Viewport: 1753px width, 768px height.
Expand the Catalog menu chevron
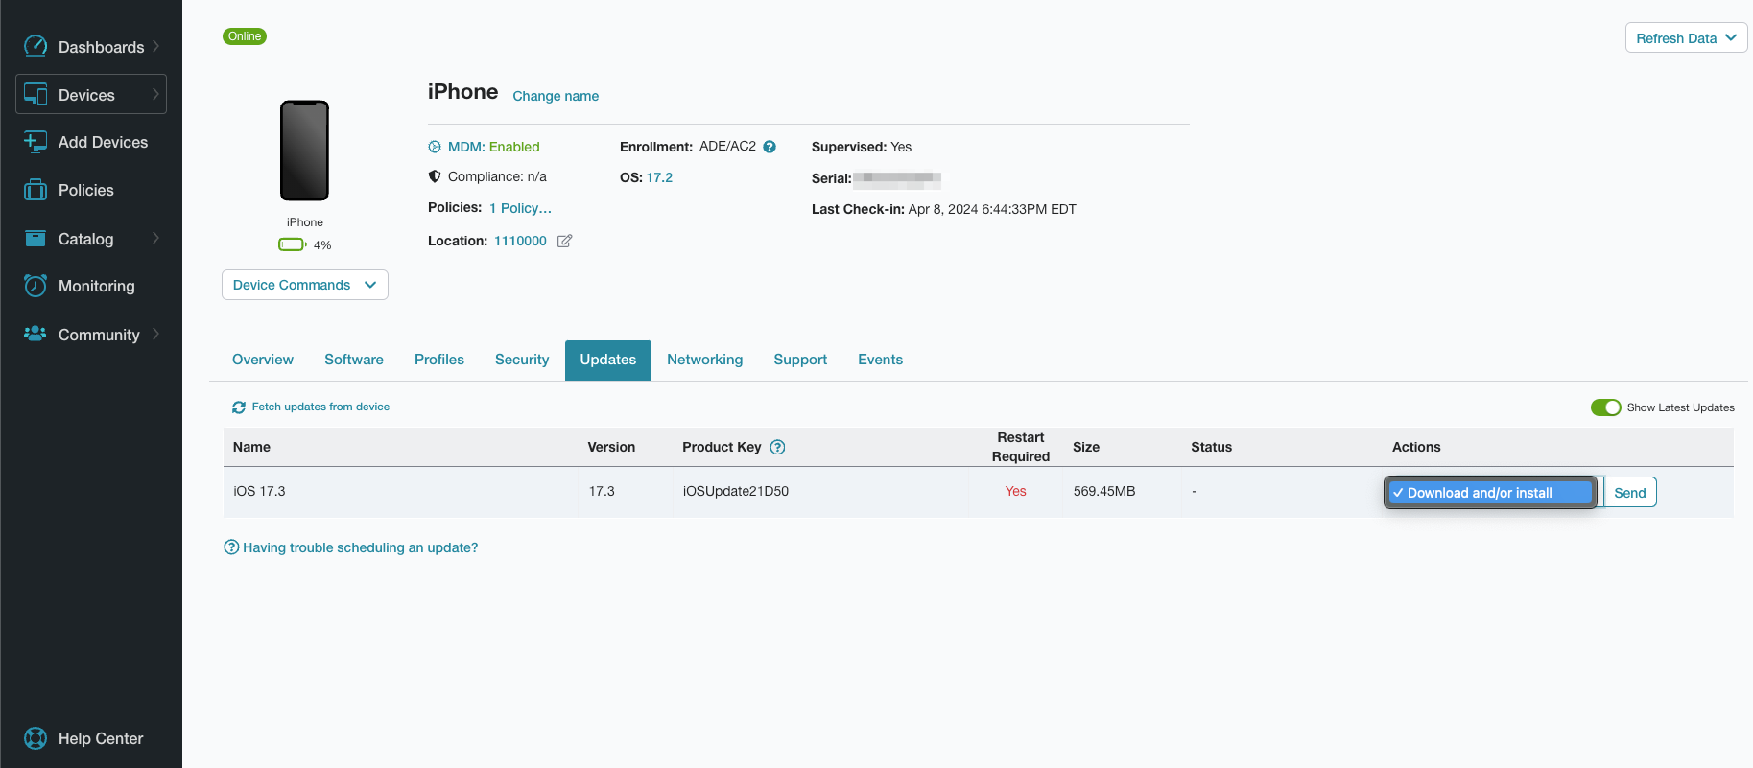155,238
